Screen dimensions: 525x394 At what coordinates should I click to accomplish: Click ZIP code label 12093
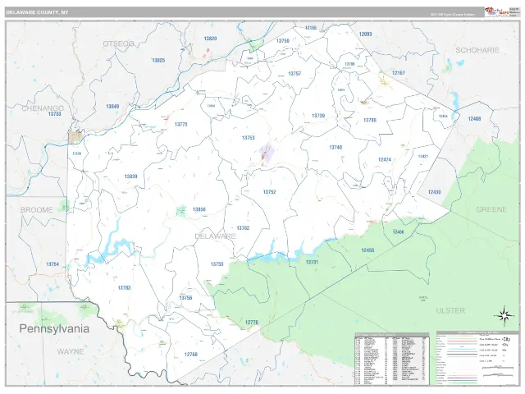point(365,34)
